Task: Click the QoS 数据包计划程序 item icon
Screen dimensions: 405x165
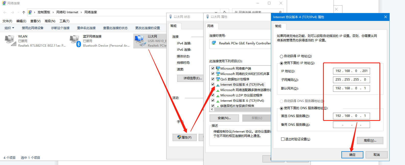Action: pos(218,79)
